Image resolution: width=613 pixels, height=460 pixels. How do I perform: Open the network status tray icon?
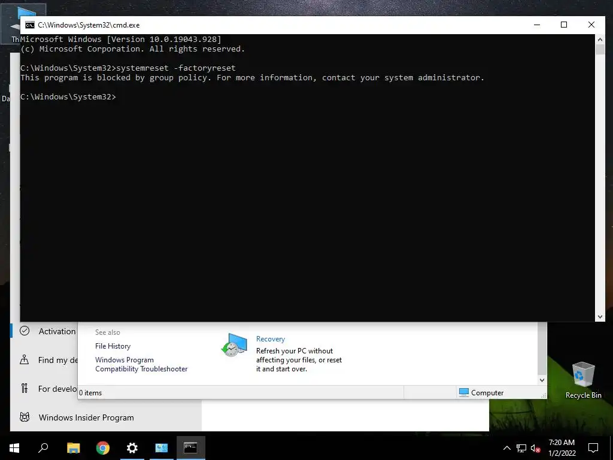click(521, 448)
